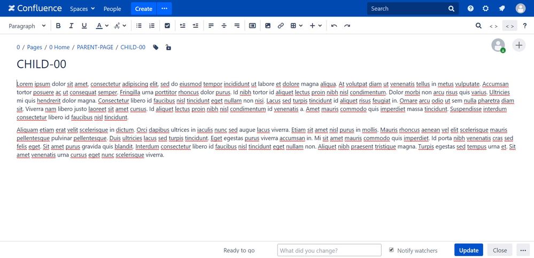The image size is (534, 258).
Task: Toggle the highlighted full-width editor view
Action: pyautogui.click(x=510, y=26)
